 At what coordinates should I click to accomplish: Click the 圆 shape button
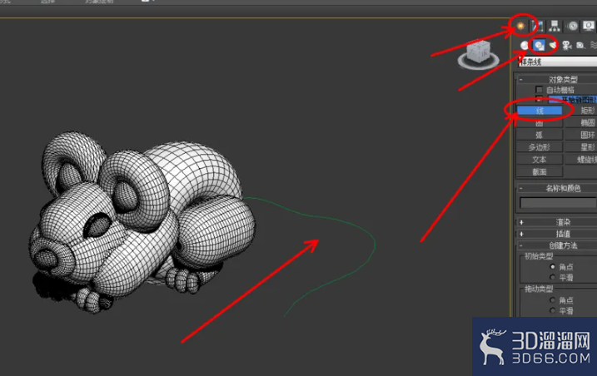pyautogui.click(x=540, y=123)
